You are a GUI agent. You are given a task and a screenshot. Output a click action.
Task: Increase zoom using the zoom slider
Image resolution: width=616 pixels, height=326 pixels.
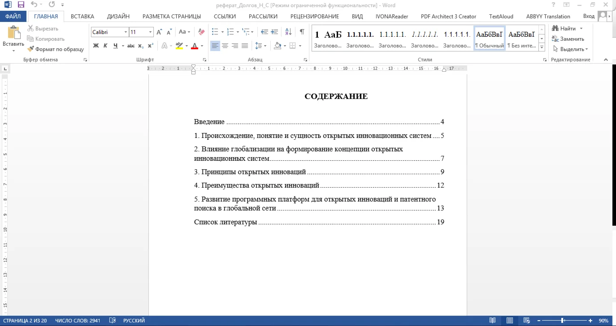(x=590, y=320)
